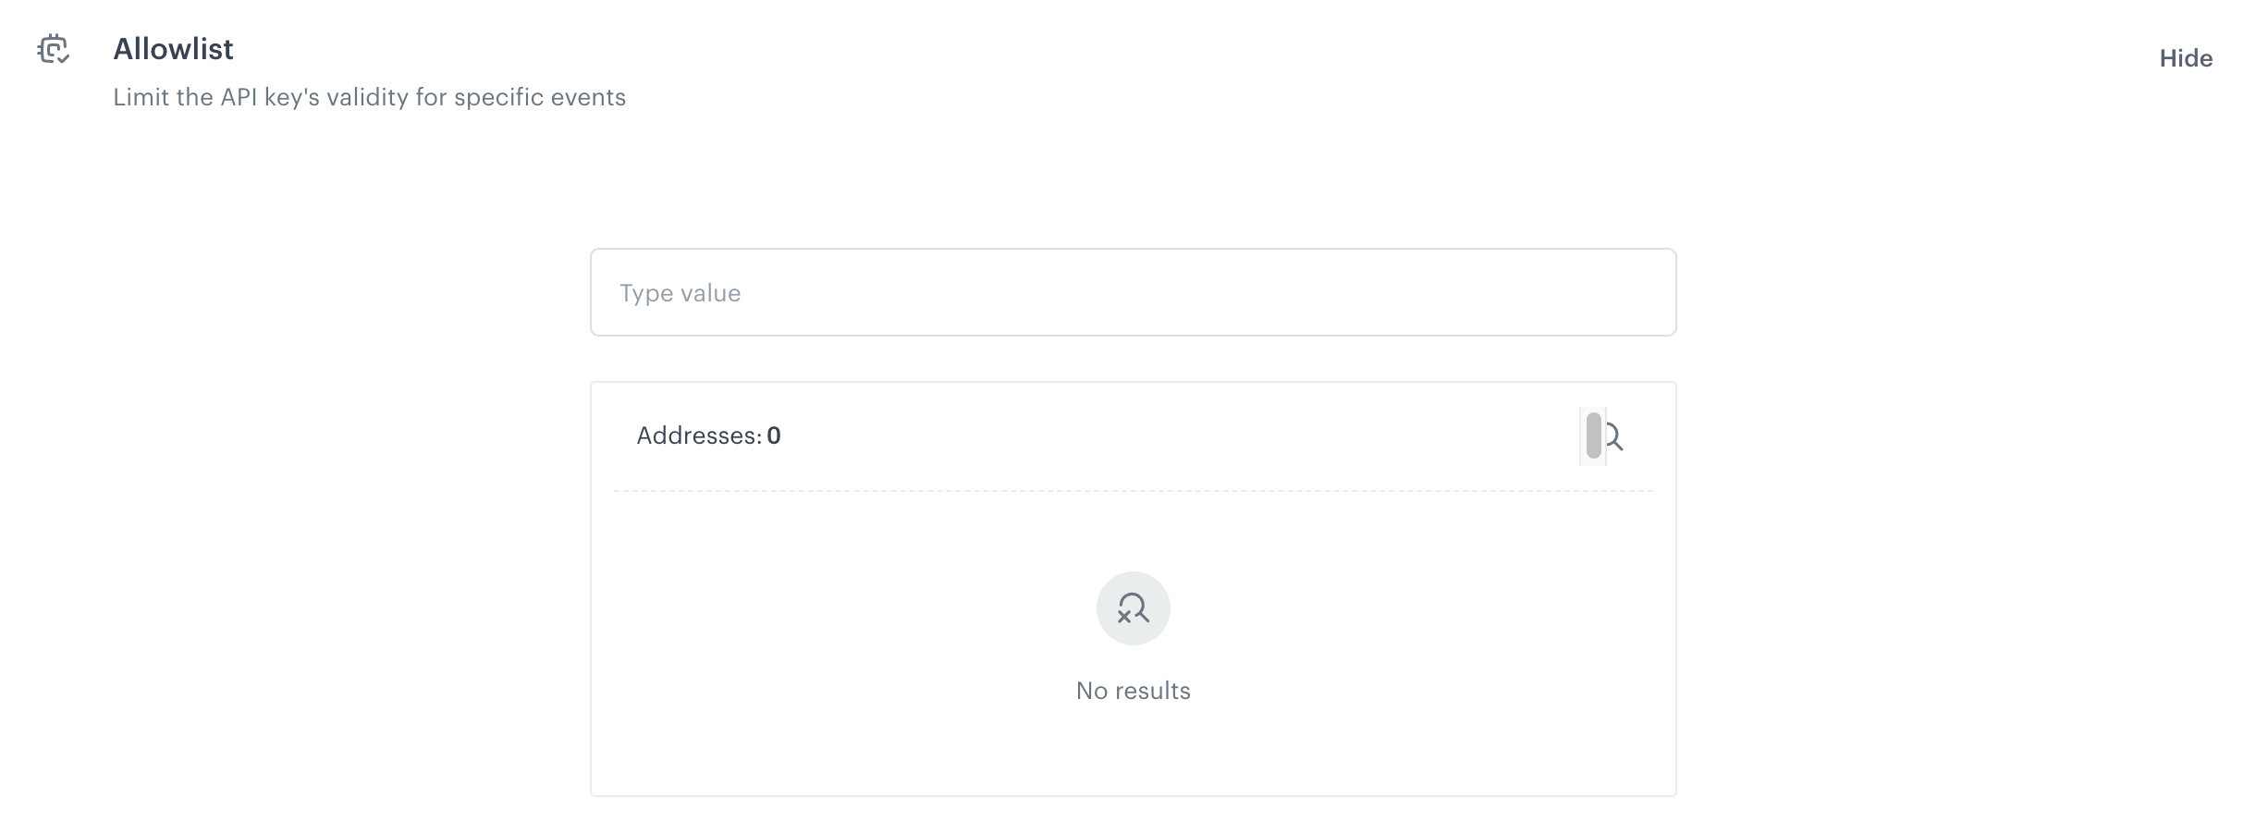Image resolution: width=2256 pixels, height=834 pixels.
Task: Click the No results message
Action: pos(1132,690)
